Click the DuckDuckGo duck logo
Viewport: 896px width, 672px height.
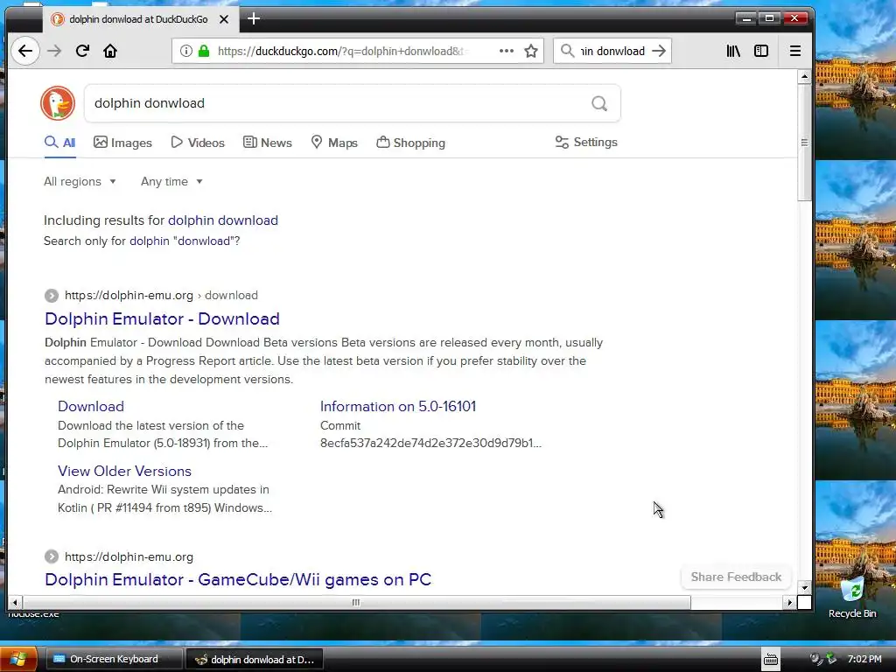58,103
